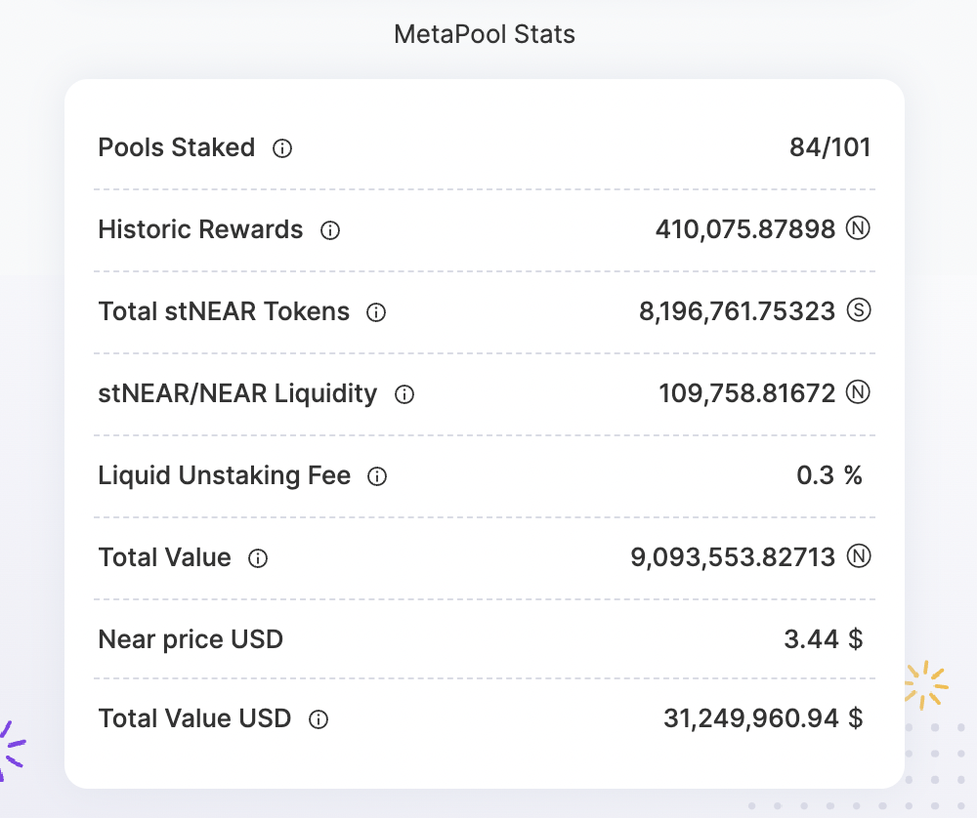
Task: Select the MetaPool Stats heading
Action: point(485,34)
